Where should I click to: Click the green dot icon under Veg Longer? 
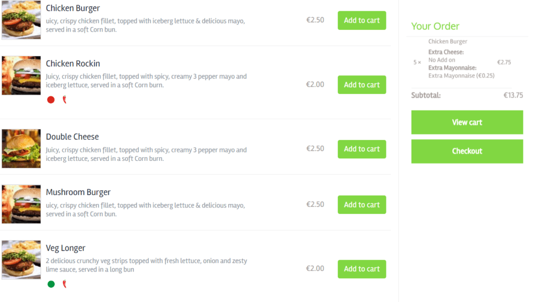pos(51,284)
